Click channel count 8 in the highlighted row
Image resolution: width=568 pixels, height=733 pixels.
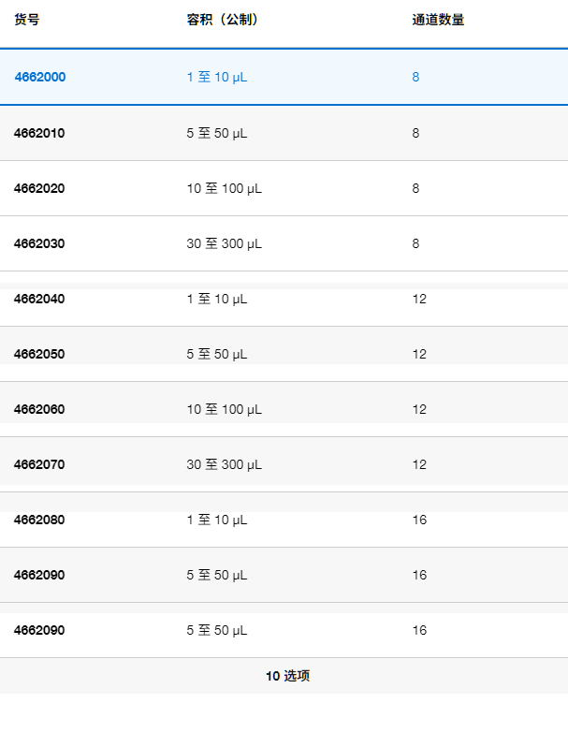coord(415,77)
